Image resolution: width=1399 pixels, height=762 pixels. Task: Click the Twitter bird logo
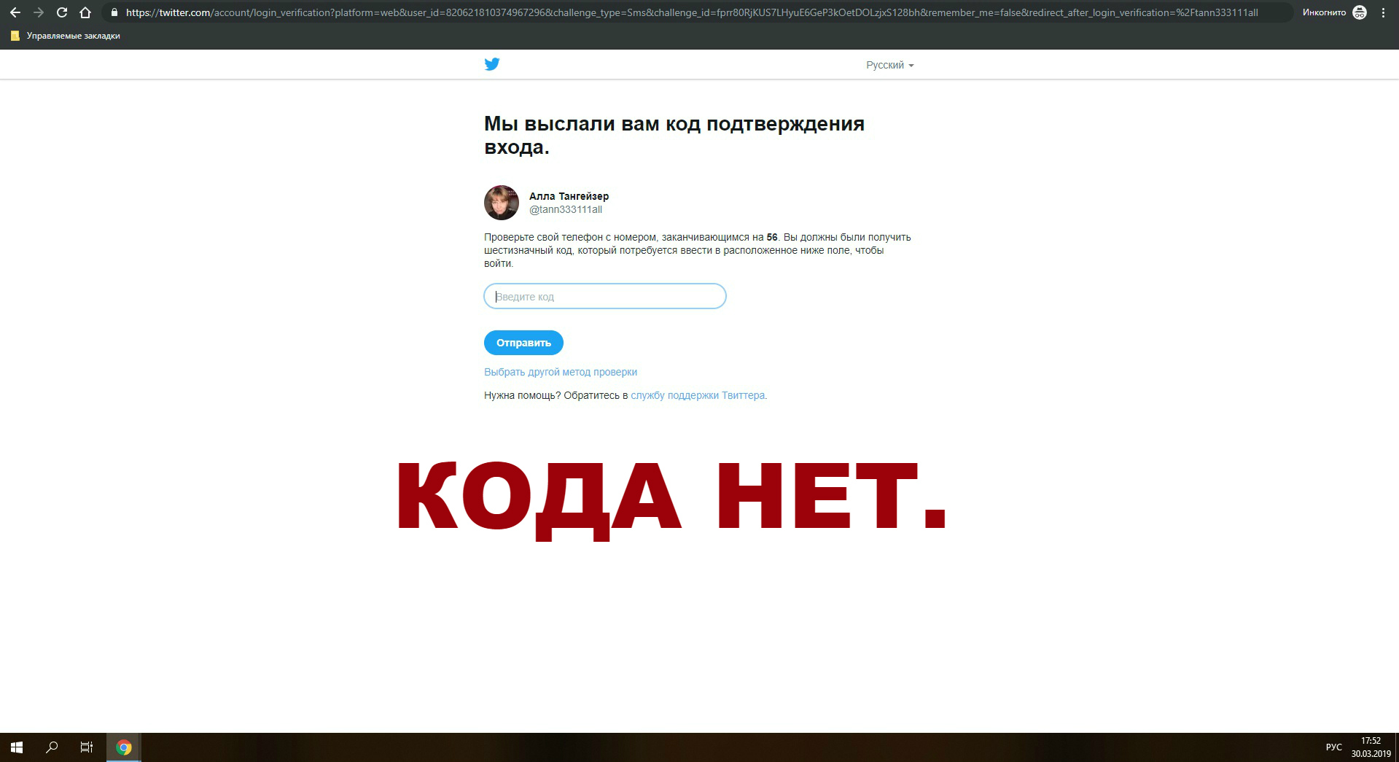[x=492, y=64]
